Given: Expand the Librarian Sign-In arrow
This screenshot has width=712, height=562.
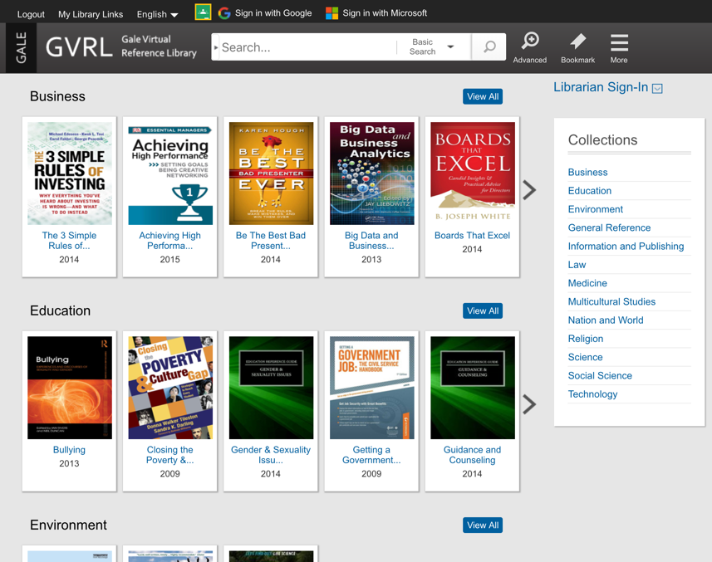Looking at the screenshot, I should tap(657, 89).
